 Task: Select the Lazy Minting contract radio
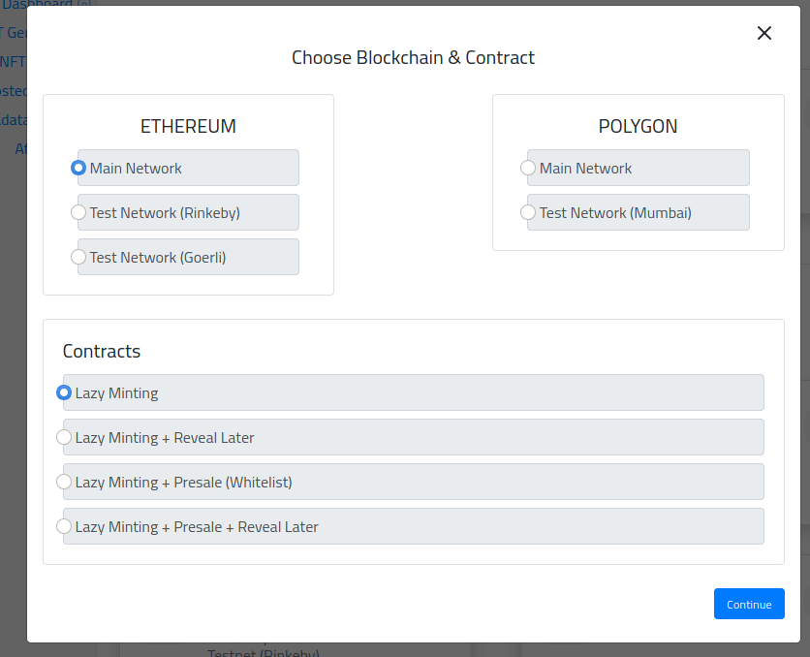tap(64, 392)
